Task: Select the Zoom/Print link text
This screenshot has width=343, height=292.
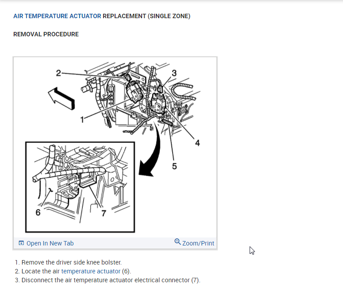Action: point(198,243)
